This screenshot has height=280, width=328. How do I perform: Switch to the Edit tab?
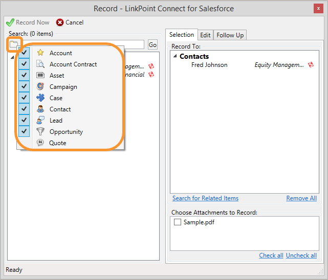pyautogui.click(x=205, y=35)
